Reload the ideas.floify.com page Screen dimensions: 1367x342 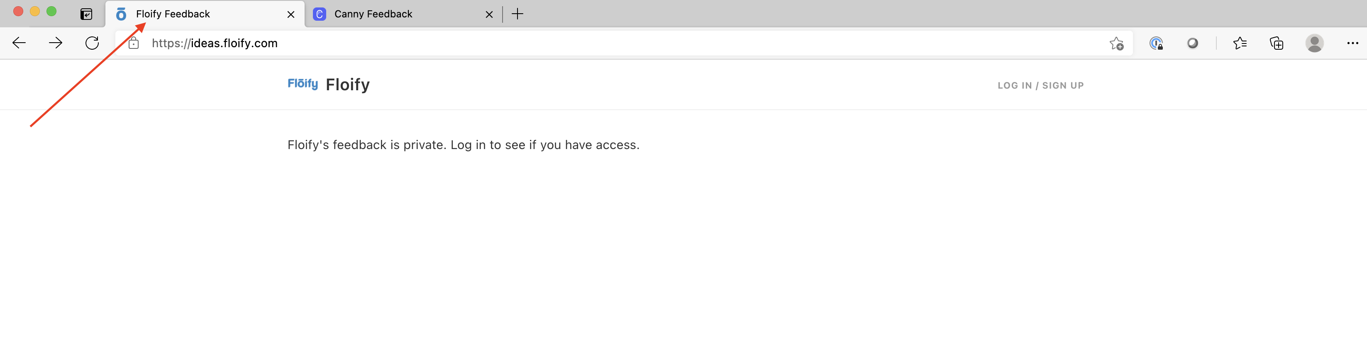coord(92,43)
